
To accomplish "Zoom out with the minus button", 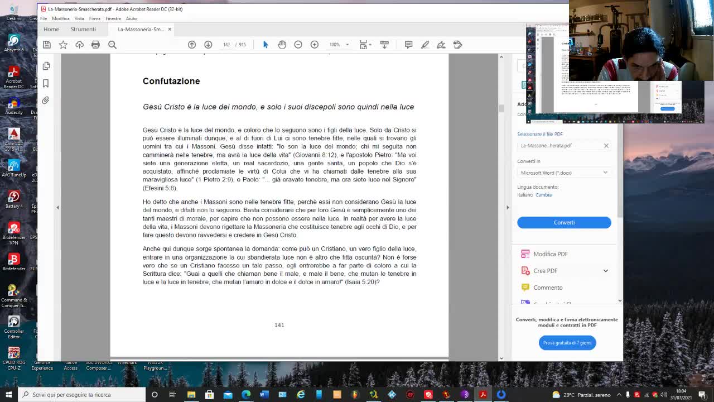I will pyautogui.click(x=298, y=45).
